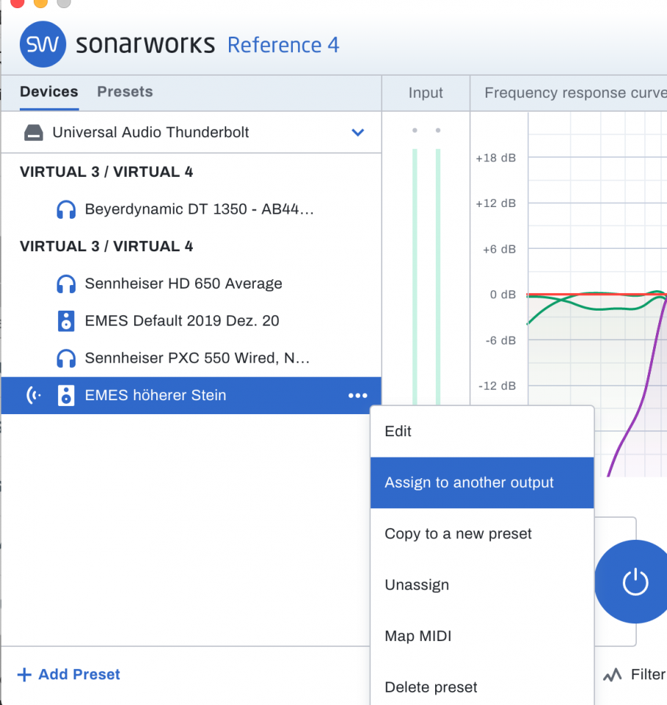This screenshot has height=705, width=667.
Task: Click the -12 dB axis label
Action: click(x=497, y=386)
